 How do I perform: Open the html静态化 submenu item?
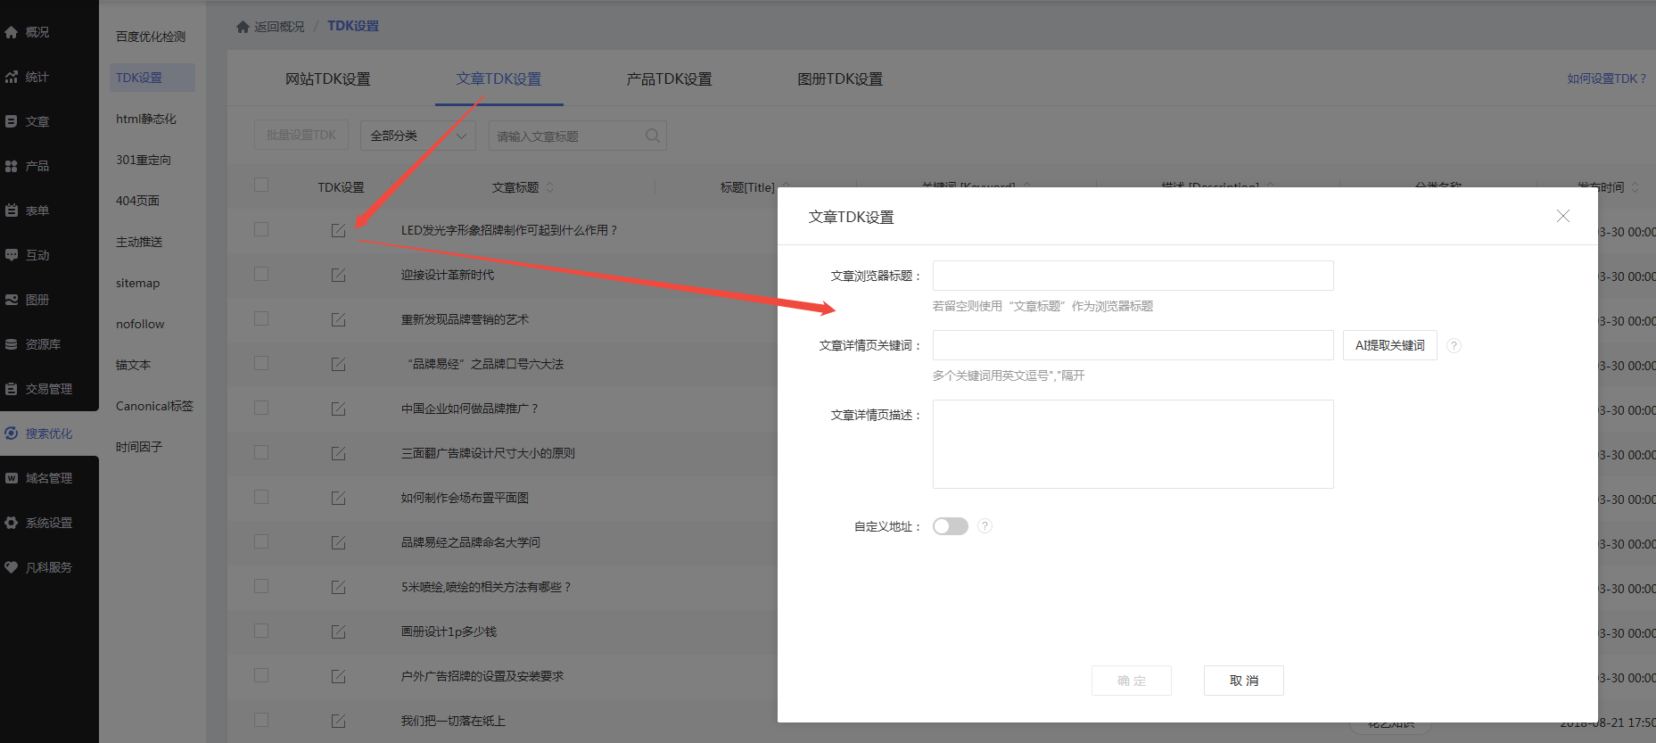(146, 119)
